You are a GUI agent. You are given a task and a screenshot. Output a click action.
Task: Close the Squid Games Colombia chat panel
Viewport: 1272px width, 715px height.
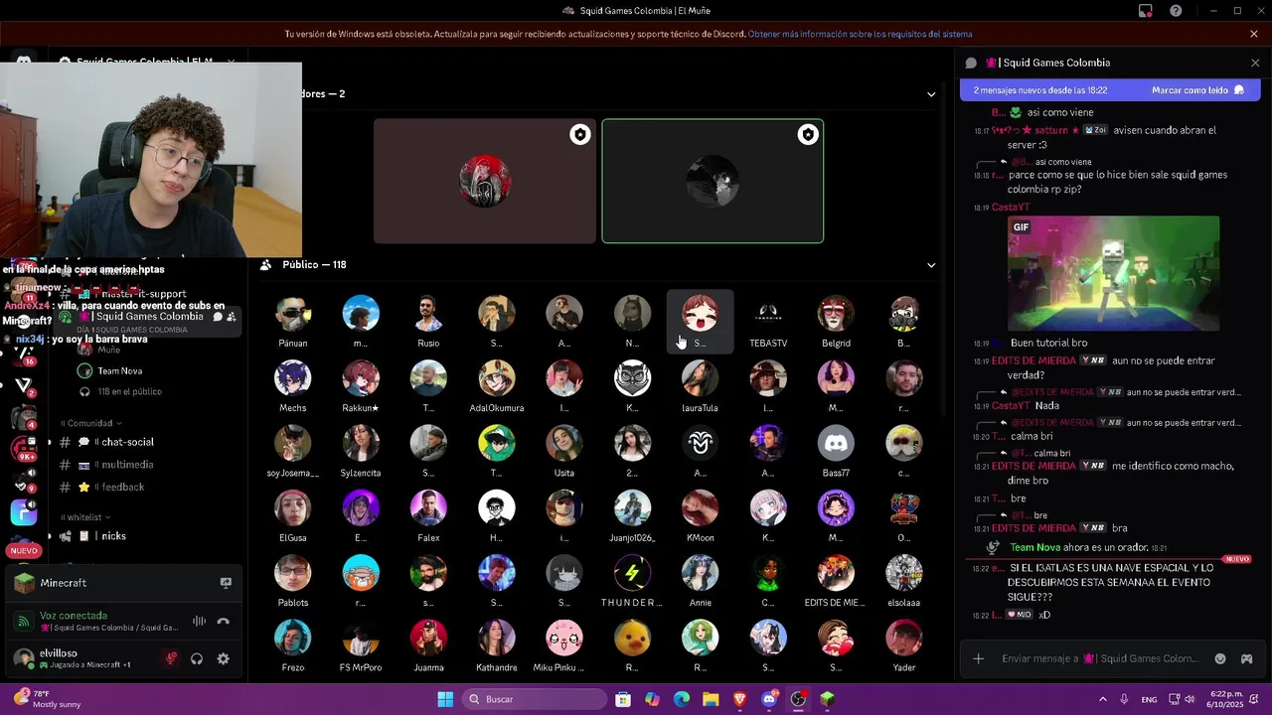click(x=1255, y=63)
